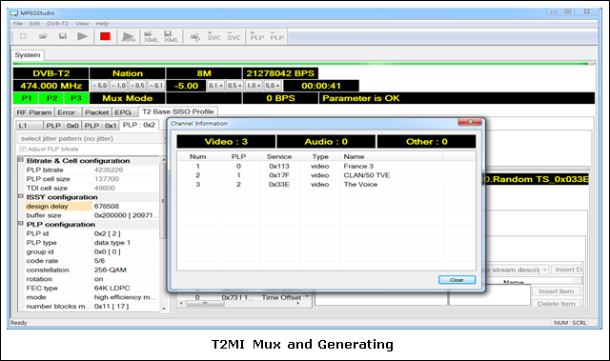Click the Add SVC (plus) toolbar icon
Screen dimensions: 610x361
pos(213,36)
